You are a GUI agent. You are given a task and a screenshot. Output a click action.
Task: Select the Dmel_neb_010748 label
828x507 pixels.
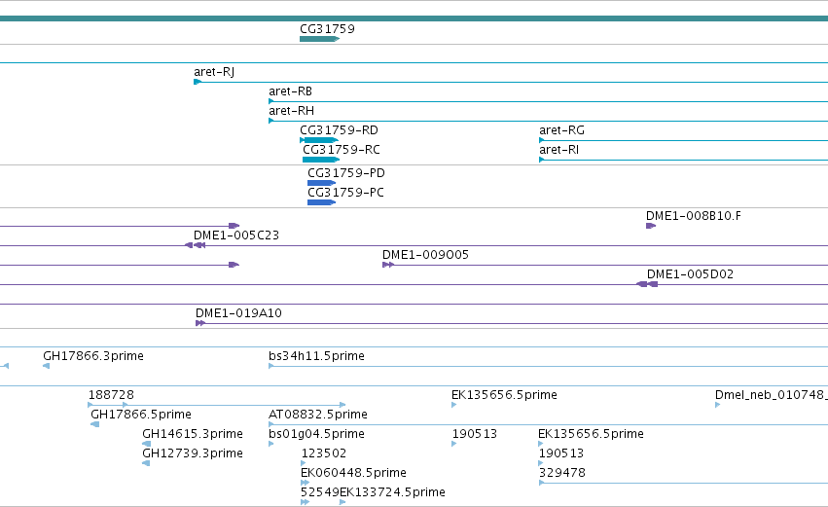coord(770,395)
